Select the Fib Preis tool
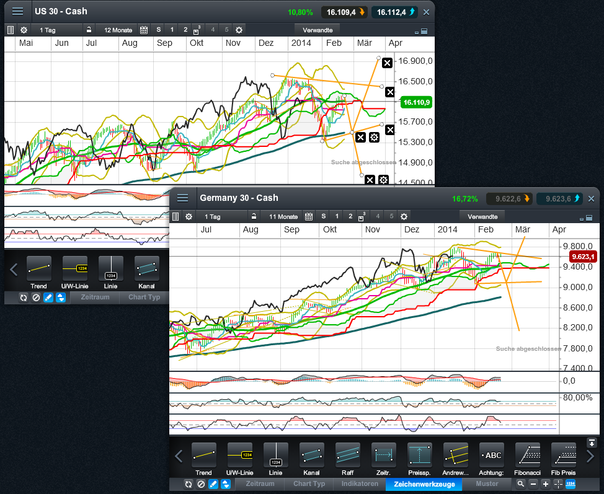604x494 pixels. (564, 460)
